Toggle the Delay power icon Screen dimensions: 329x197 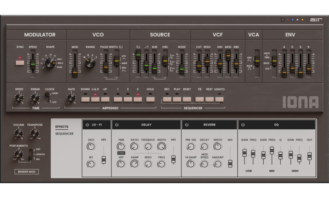[x=117, y=125]
